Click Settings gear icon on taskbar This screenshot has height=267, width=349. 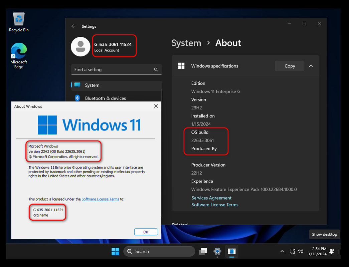[x=217, y=251]
